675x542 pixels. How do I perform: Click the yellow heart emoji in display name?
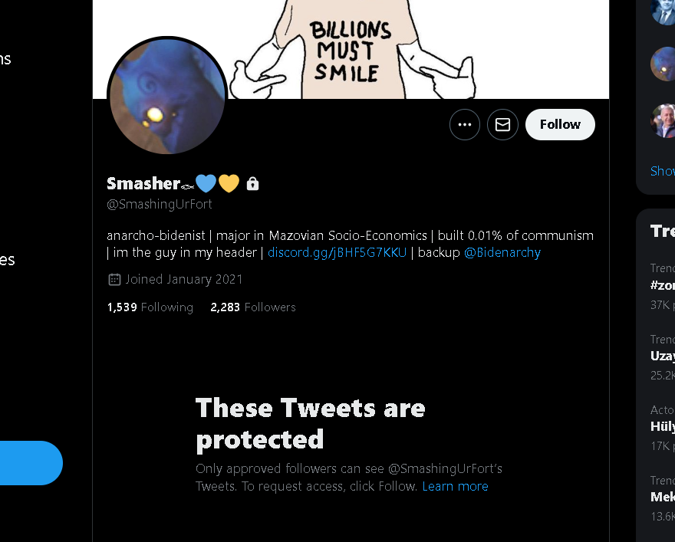pyautogui.click(x=229, y=183)
